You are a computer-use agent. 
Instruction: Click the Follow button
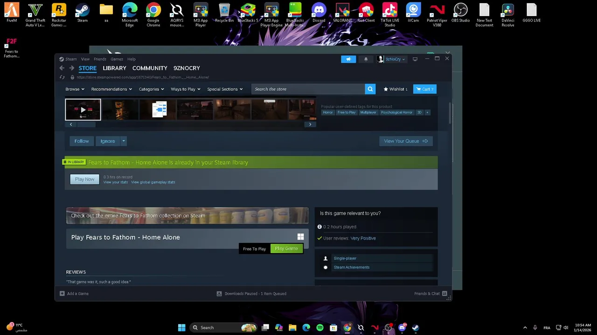(82, 141)
